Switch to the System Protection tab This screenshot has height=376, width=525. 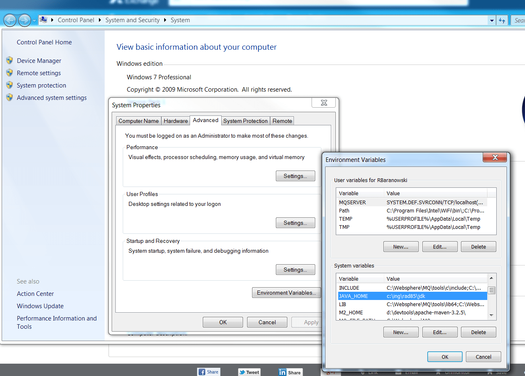click(245, 120)
